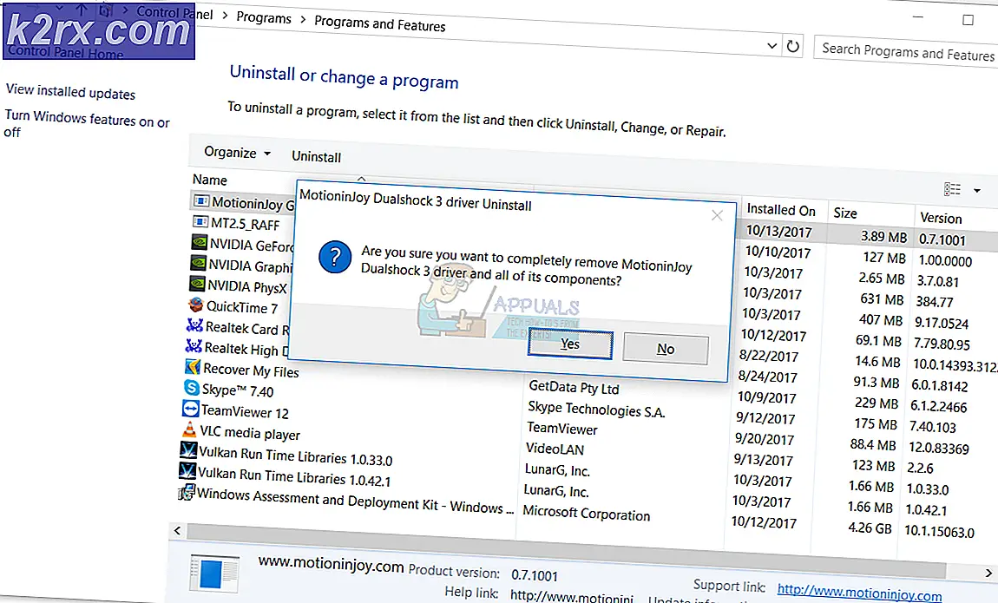Click the Skype Technologies S.A. publisher cell
998x603 pixels.
point(595,410)
